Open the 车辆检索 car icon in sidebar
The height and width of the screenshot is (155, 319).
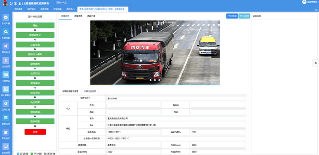pos(6,32)
